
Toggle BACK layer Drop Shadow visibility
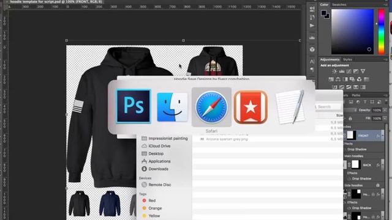click(349, 179)
